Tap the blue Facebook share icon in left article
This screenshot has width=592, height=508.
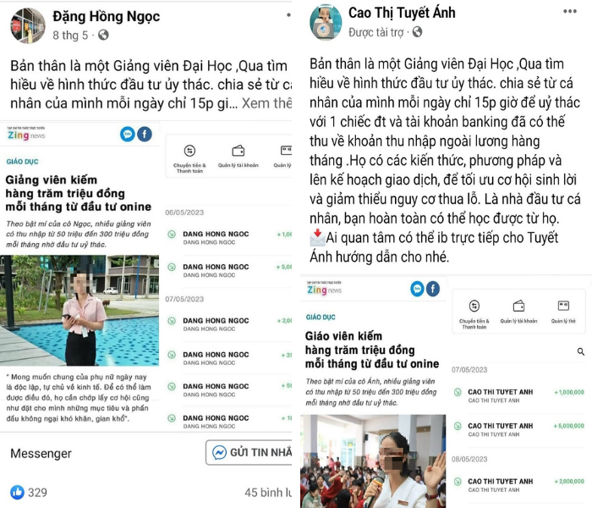(145, 134)
